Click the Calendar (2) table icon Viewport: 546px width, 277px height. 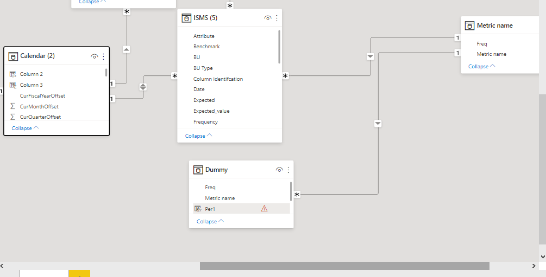tap(13, 56)
